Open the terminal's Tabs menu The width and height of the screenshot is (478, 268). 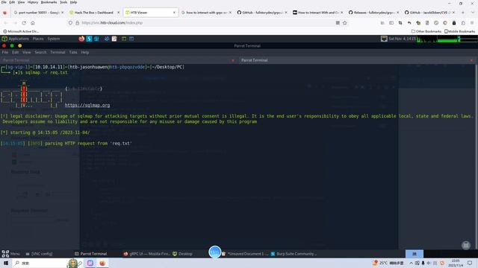coord(73,52)
